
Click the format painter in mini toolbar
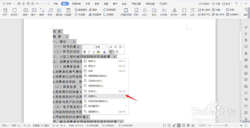pos(117,52)
